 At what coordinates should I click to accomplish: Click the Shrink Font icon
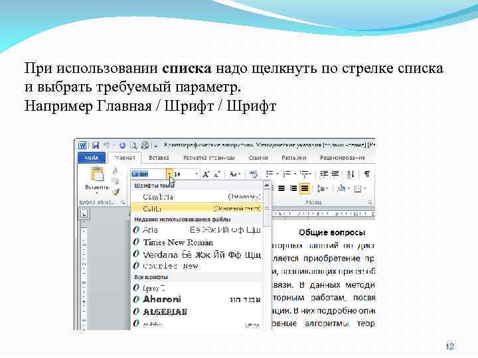tap(217, 174)
